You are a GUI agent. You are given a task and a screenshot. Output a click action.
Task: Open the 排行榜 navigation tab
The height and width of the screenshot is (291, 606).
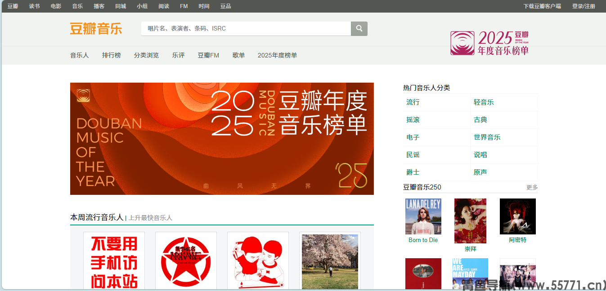tap(112, 55)
